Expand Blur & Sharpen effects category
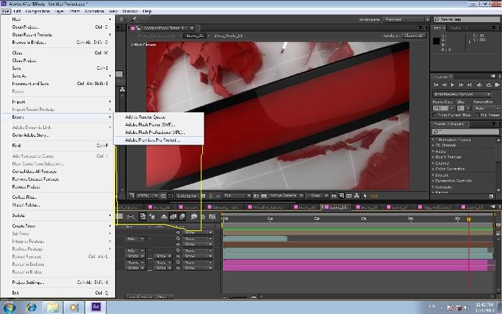This screenshot has height=314, width=502. [x=434, y=157]
